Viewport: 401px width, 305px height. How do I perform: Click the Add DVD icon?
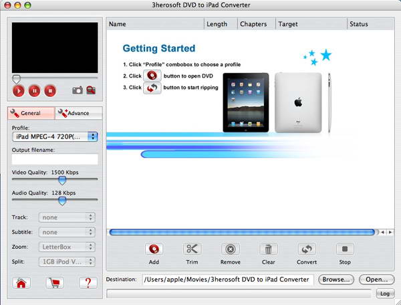pyautogui.click(x=154, y=249)
